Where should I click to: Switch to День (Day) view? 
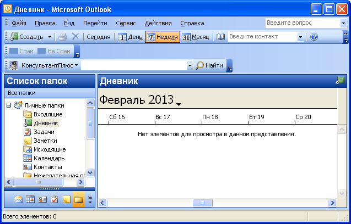click(x=130, y=37)
